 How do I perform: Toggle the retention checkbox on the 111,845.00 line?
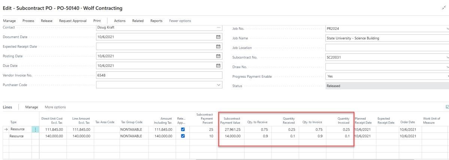click(183, 129)
